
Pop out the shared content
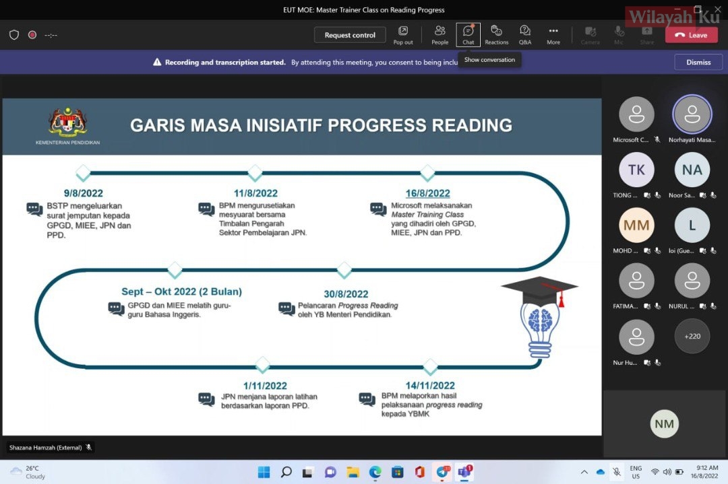[403, 34]
